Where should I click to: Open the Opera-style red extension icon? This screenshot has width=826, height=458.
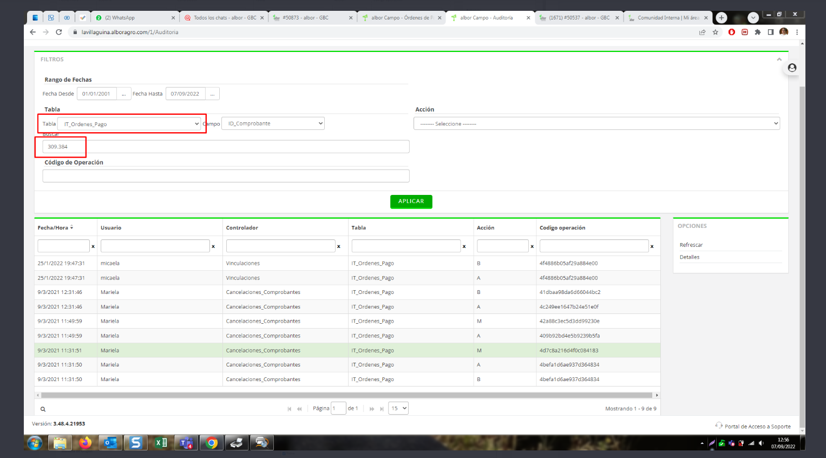pos(732,32)
